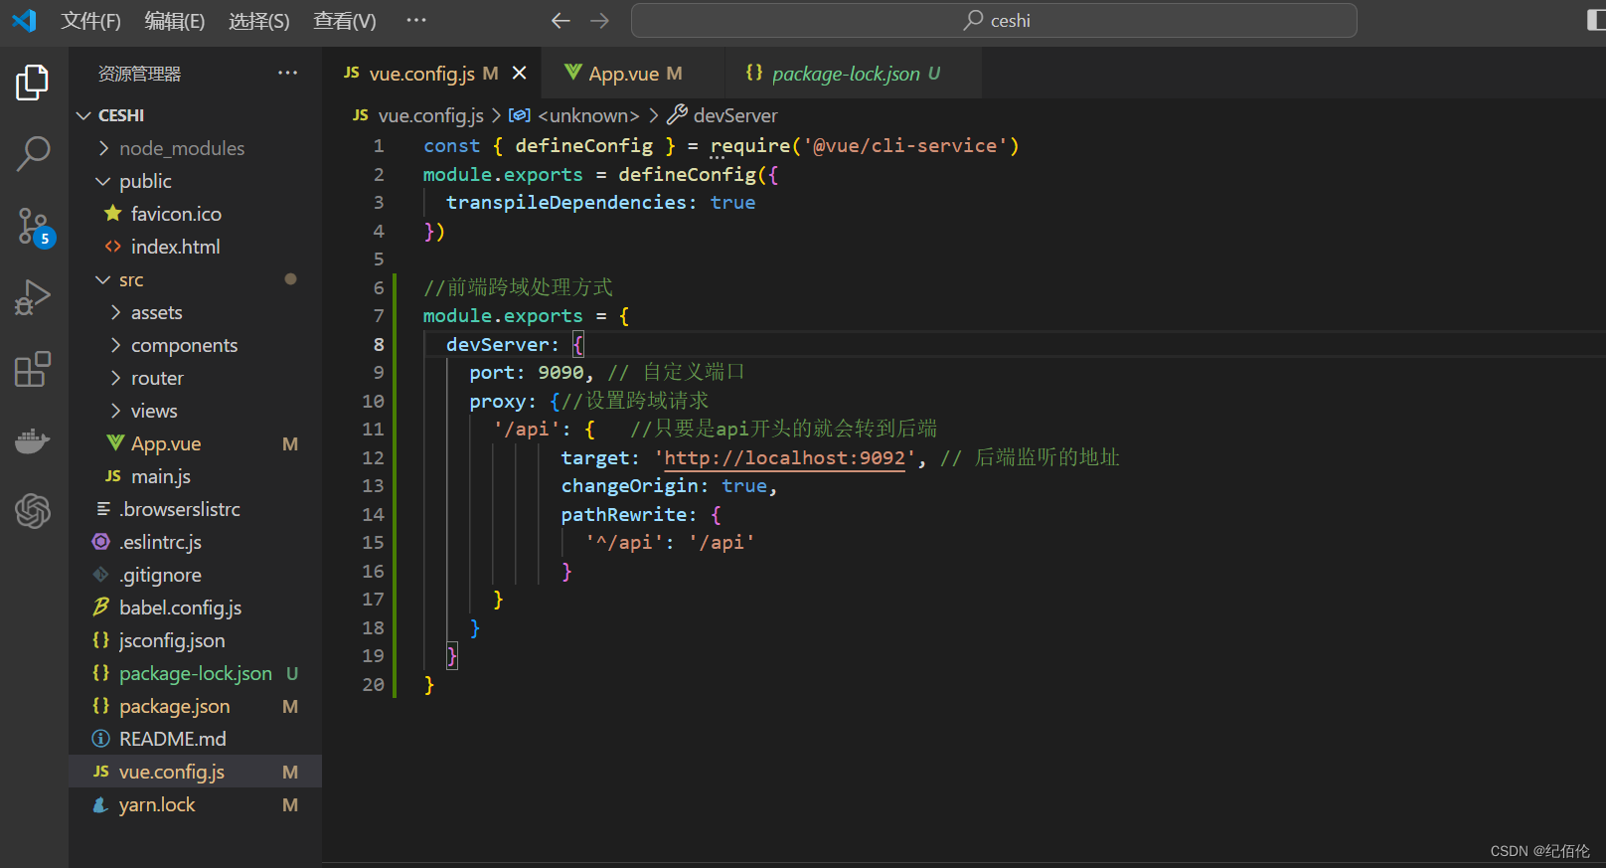This screenshot has height=868, width=1606.
Task: Open the Run and Debug view
Action: [33, 297]
